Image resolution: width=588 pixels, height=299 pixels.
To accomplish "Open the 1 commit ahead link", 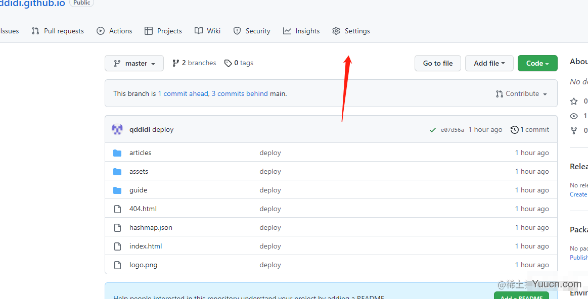I will pos(183,93).
